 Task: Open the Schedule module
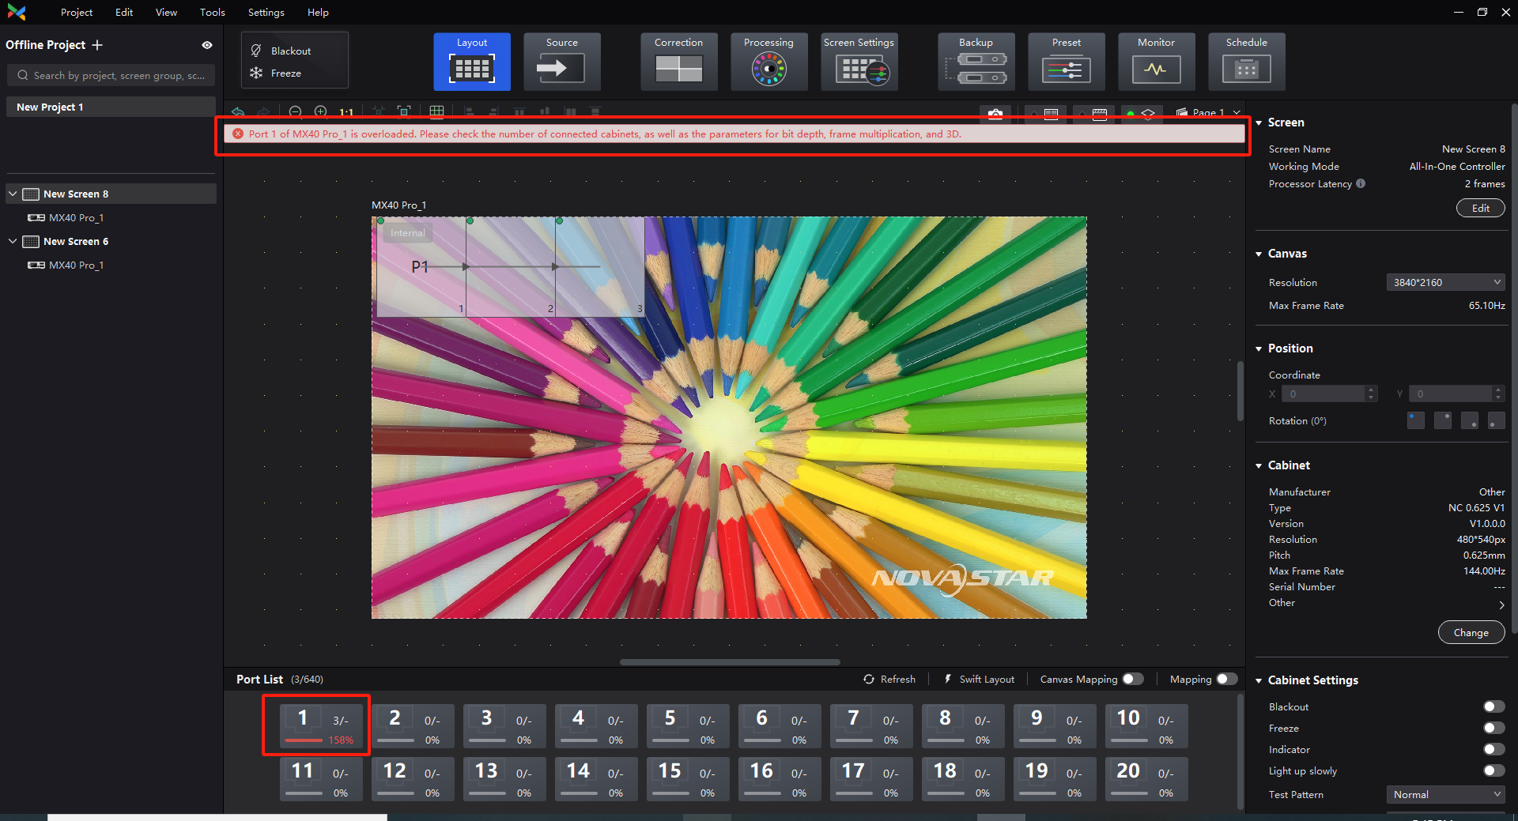click(x=1246, y=62)
